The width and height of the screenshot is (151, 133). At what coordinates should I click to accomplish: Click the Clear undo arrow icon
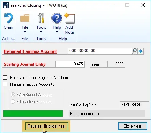(8, 18)
